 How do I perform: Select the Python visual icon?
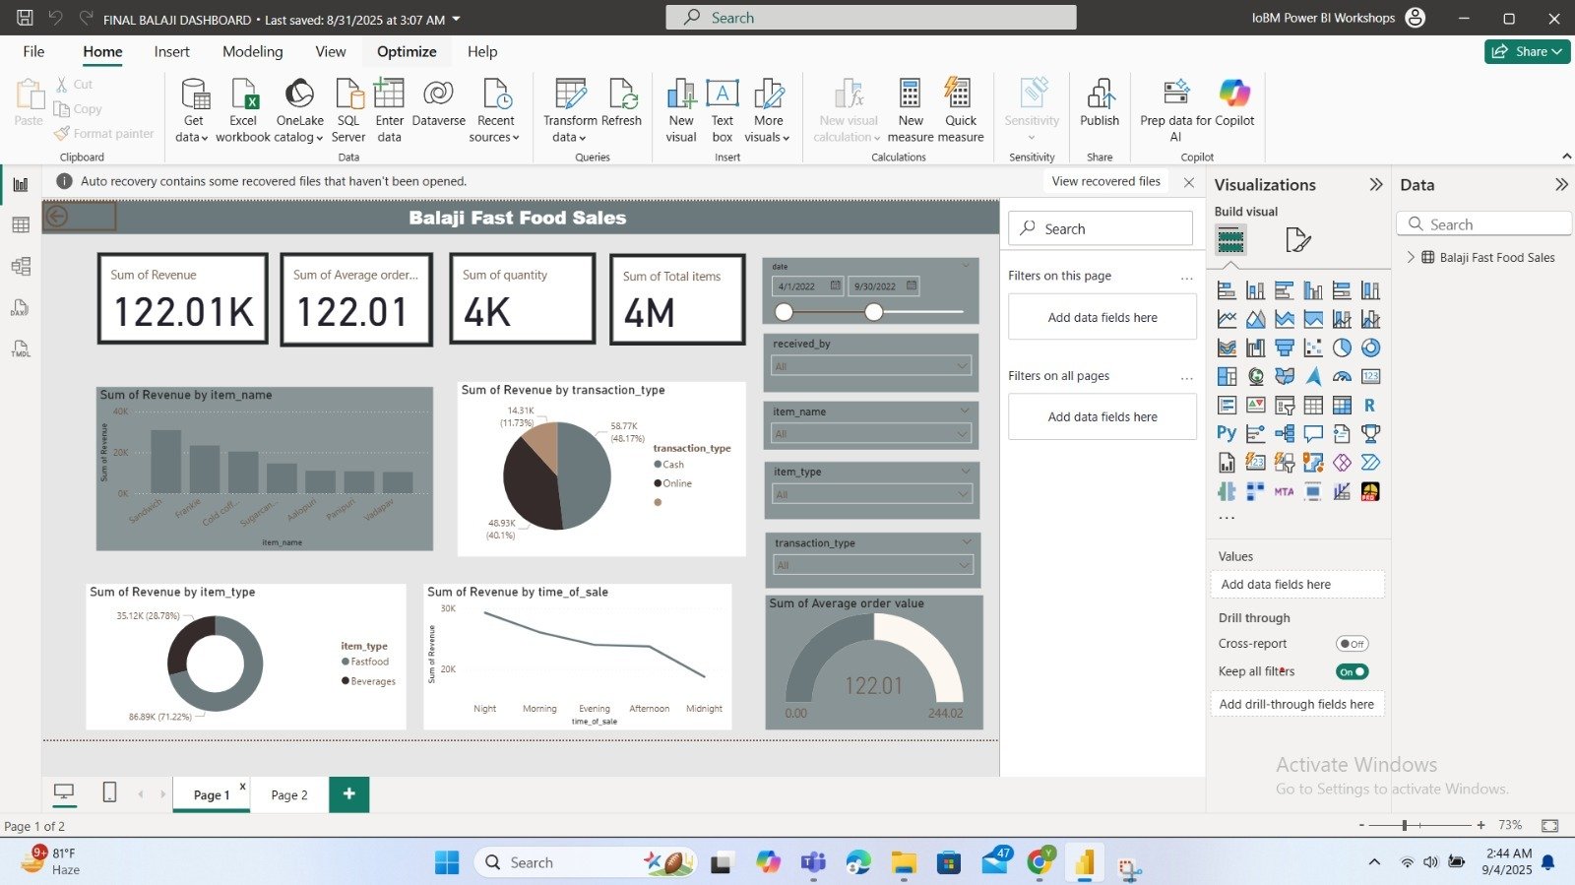point(1227,433)
